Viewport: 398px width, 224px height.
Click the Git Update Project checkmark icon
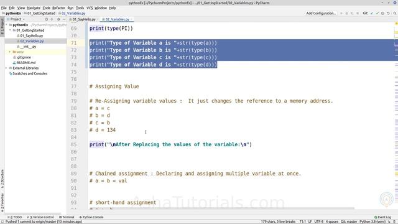[372, 13]
